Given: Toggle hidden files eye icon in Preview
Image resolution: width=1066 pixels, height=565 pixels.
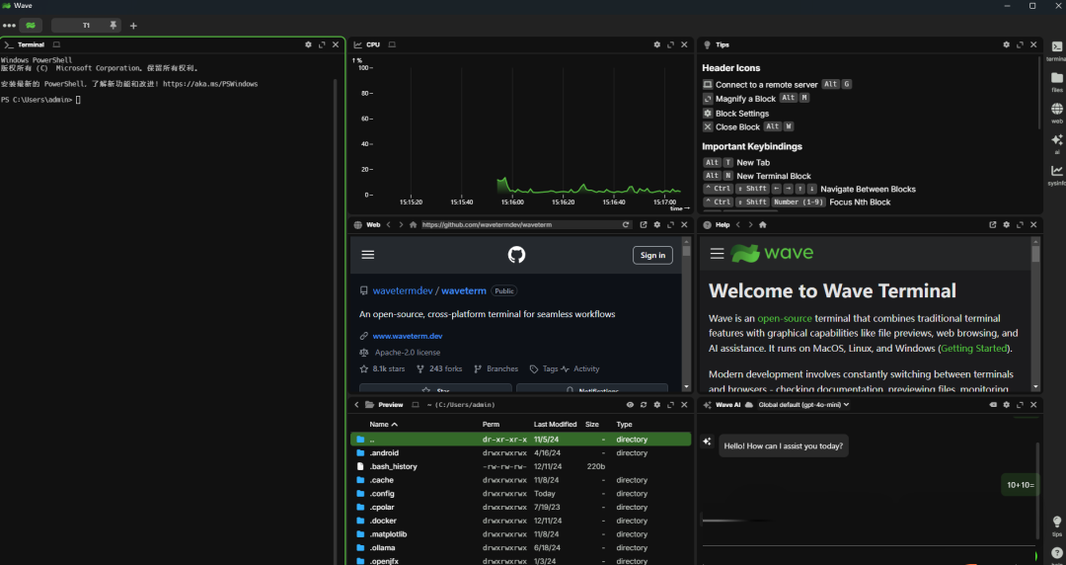Looking at the screenshot, I should pyautogui.click(x=630, y=405).
